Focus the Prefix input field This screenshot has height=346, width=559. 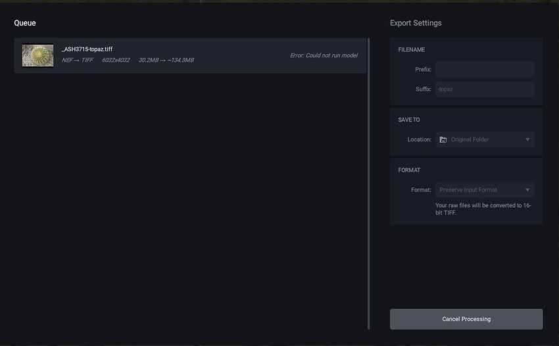485,70
